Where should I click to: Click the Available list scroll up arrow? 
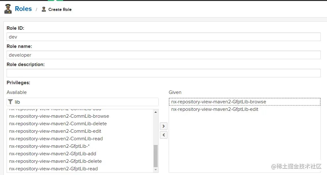click(x=155, y=112)
